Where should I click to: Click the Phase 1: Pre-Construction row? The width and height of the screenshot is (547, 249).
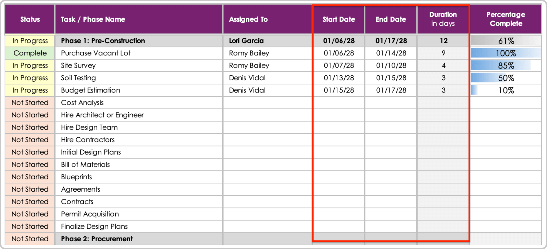pyautogui.click(x=103, y=41)
